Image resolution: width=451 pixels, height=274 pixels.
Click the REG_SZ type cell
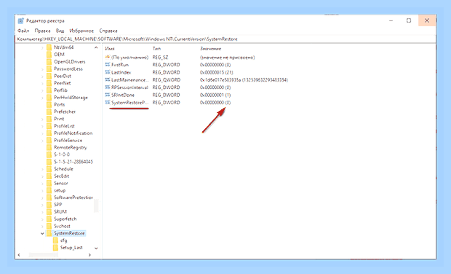coord(160,58)
